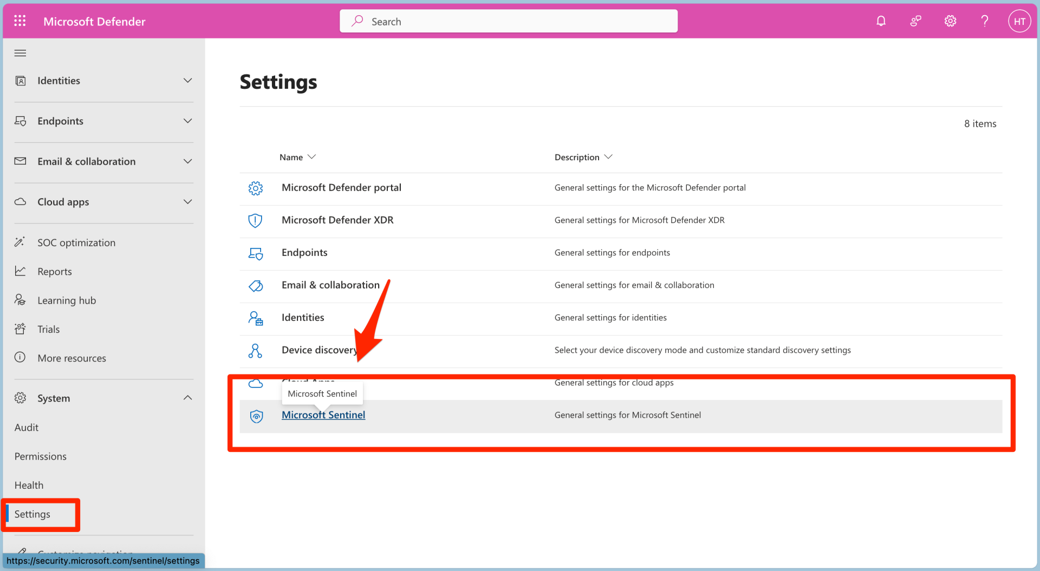Select Permissions in the left sidebar
Screen dimensions: 1040x571
point(40,456)
